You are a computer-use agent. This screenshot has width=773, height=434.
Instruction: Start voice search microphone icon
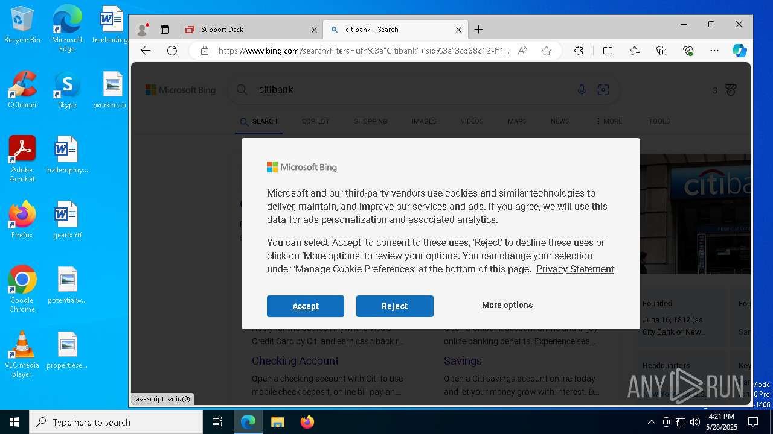[582, 90]
